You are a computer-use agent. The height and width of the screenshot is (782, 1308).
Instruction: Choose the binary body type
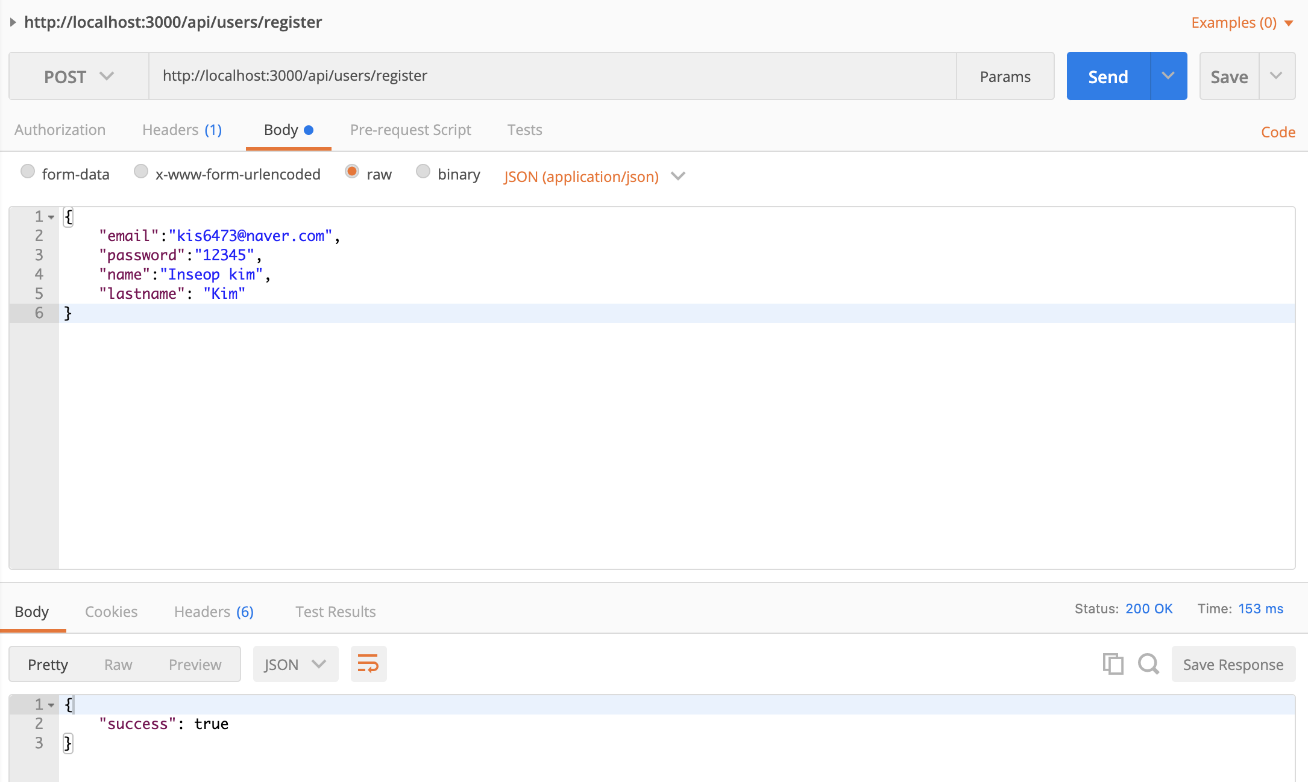[423, 172]
